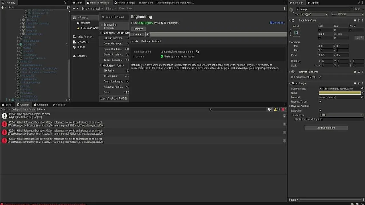Toggle Raycast Target checkbox
This screenshot has width=365, height=205.
pos(320,102)
